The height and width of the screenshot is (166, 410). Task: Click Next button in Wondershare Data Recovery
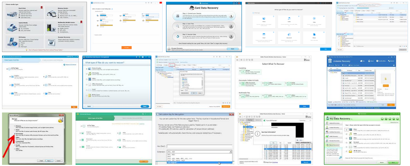coord(145,106)
